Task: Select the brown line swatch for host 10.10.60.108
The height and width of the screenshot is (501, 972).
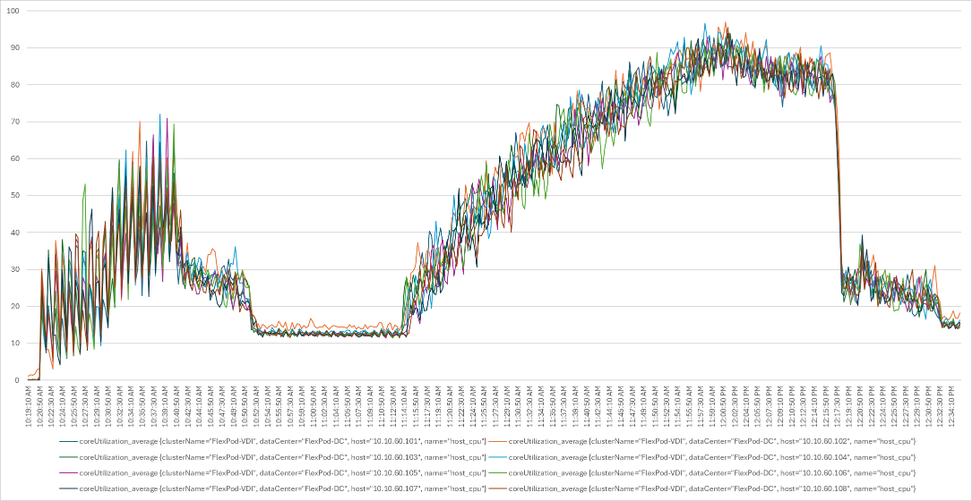Action: point(497,489)
